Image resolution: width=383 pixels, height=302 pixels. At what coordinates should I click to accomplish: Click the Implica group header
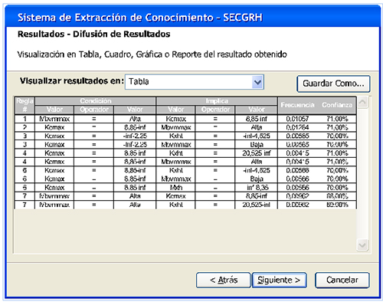(217, 101)
